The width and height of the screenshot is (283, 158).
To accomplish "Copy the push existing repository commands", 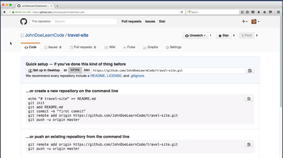I will pos(248,145).
